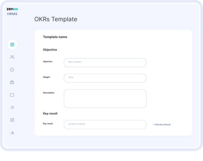The width and height of the screenshot is (203, 161).
Task: Click the + Add Key Result link
Action: [x=162, y=124]
